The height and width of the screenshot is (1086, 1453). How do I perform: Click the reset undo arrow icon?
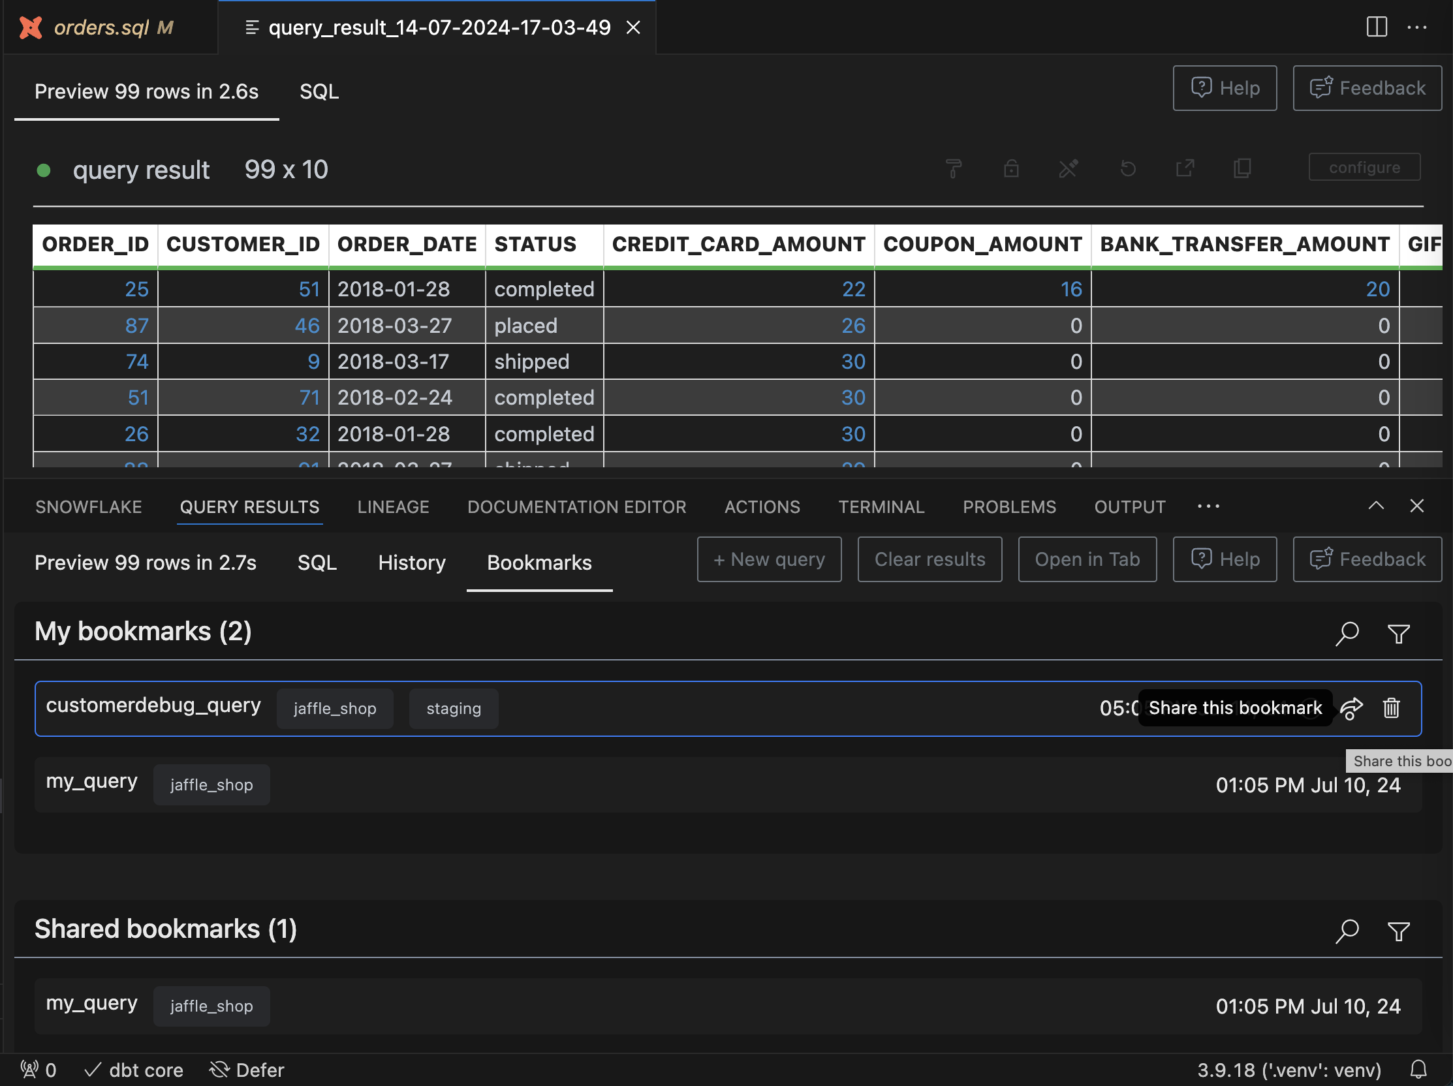[1127, 169]
